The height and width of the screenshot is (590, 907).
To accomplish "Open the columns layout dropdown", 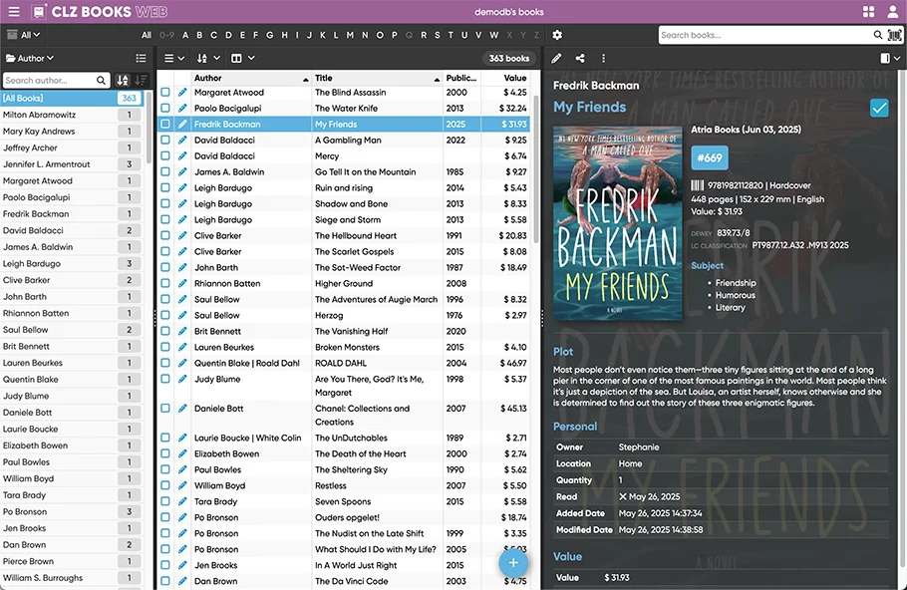I will point(243,58).
